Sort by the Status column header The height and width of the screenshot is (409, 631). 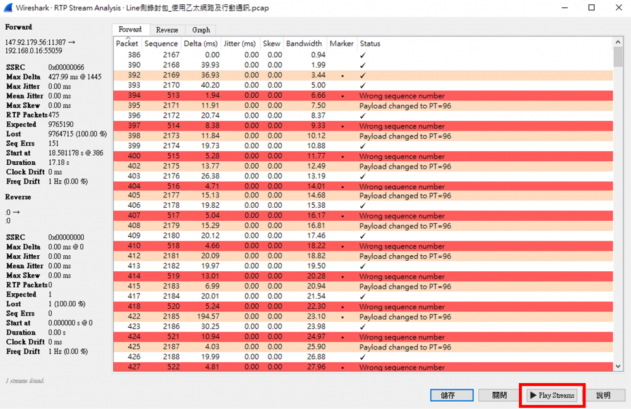coord(370,44)
